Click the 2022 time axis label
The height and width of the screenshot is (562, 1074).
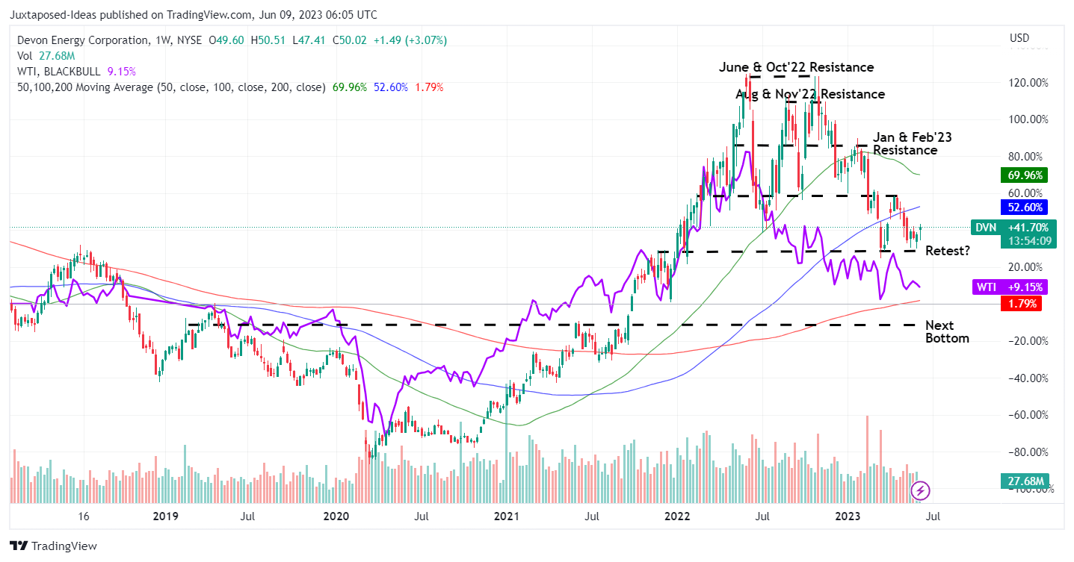pyautogui.click(x=678, y=516)
